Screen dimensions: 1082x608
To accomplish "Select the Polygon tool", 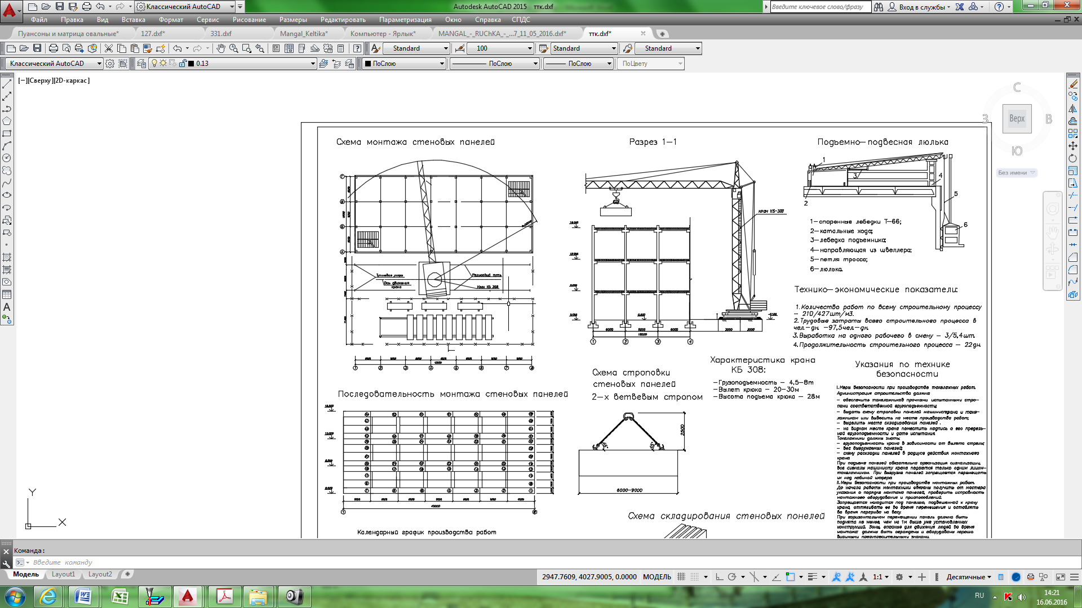I will [7, 121].
